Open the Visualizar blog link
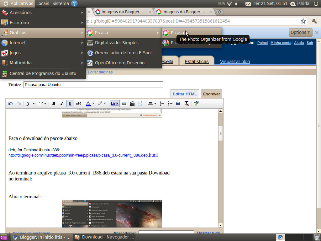The image size is (321, 241). click(235, 62)
